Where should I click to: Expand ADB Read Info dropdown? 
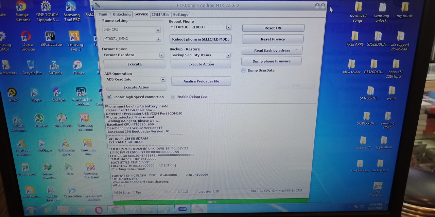point(163,79)
